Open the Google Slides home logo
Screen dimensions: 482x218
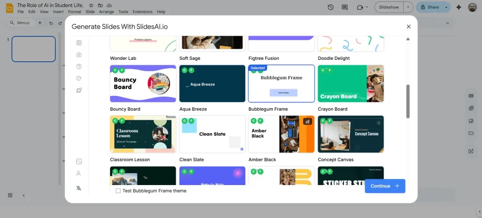pyautogui.click(x=9, y=8)
